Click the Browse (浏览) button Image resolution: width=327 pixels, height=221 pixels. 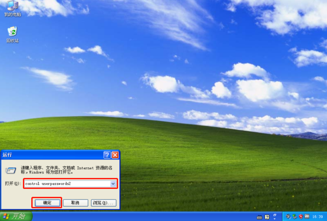tap(104, 203)
